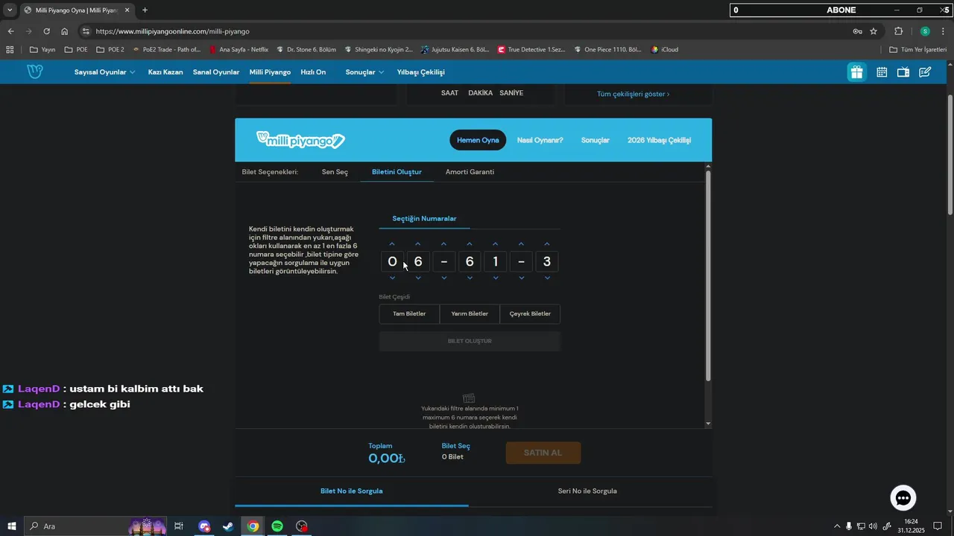The image size is (954, 536).
Task: Open Hızlı On in the navbar
Action: (x=313, y=72)
